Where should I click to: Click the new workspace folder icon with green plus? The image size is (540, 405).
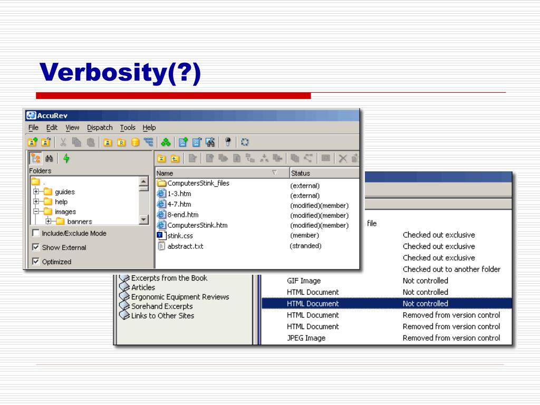32,142
